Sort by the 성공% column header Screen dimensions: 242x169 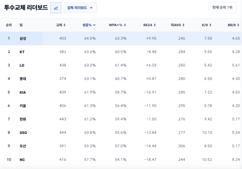point(89,25)
